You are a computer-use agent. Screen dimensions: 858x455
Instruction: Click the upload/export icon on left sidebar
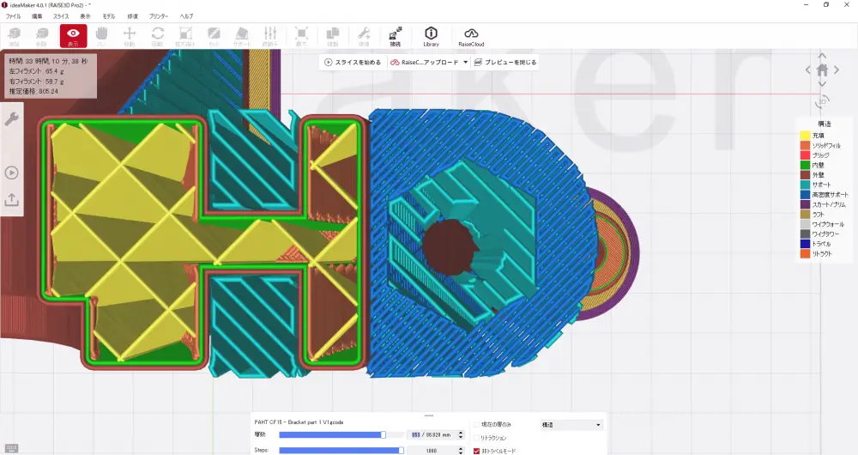(x=11, y=199)
